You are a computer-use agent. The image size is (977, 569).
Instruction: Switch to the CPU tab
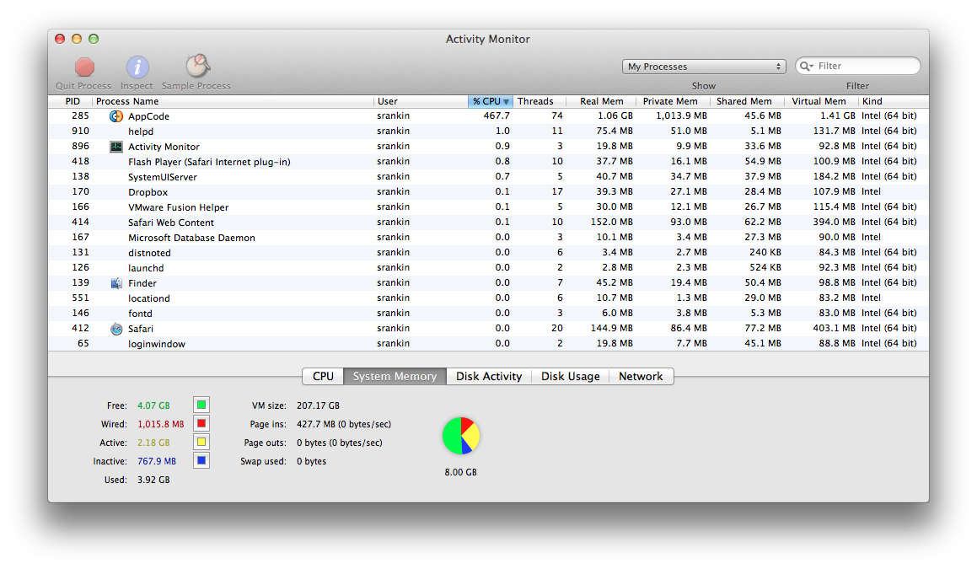[x=323, y=377]
